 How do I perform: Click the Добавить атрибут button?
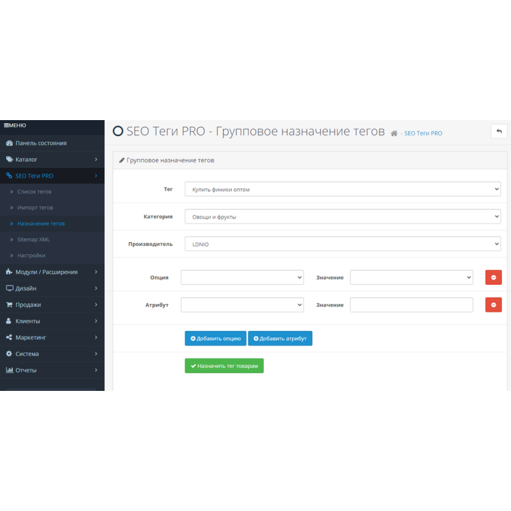click(x=280, y=338)
